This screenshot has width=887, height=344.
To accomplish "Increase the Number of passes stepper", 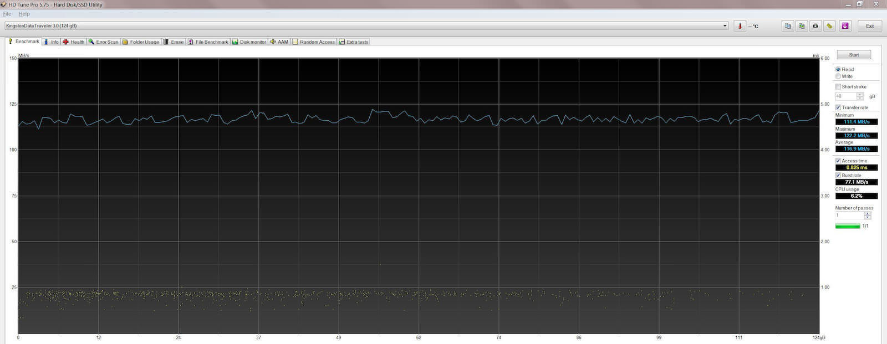I will point(868,213).
